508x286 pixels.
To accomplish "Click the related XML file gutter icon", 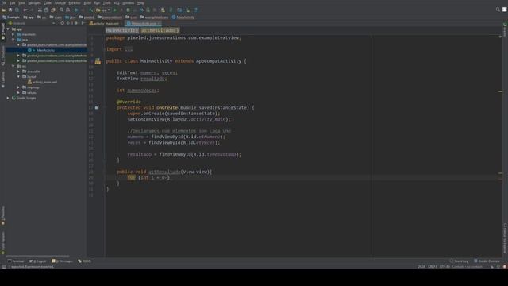I will pyautogui.click(x=98, y=61).
